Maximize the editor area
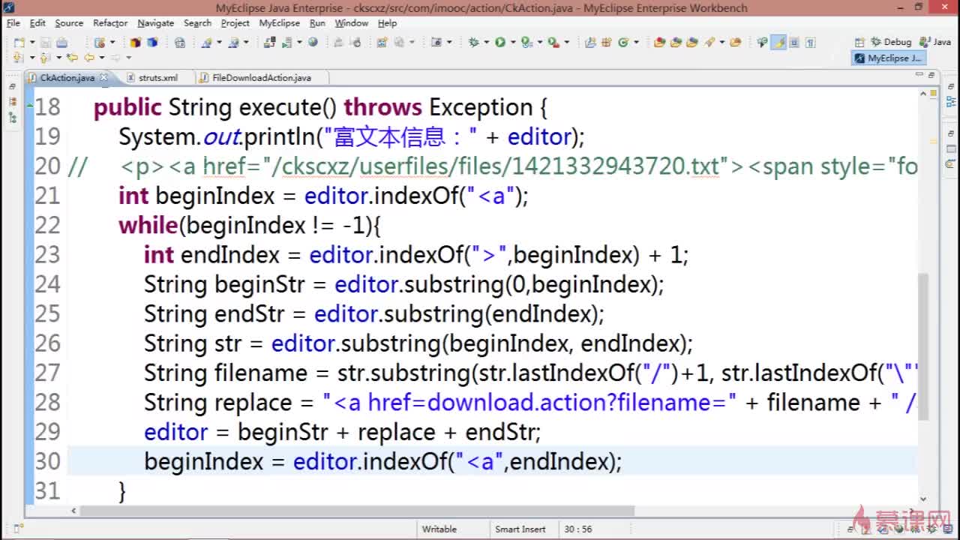The width and height of the screenshot is (960, 540). tap(931, 76)
